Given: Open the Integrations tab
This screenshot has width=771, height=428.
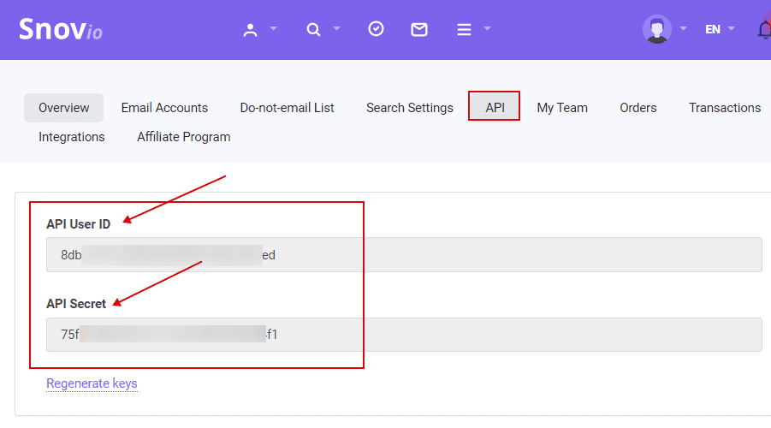Looking at the screenshot, I should 72,137.
